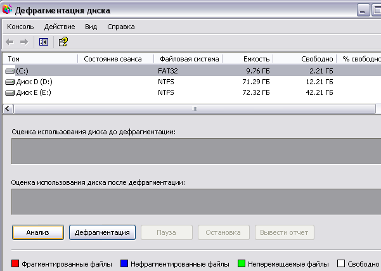Open the Help toolbar icon with question mark
The height and width of the screenshot is (271, 381).
63,42
